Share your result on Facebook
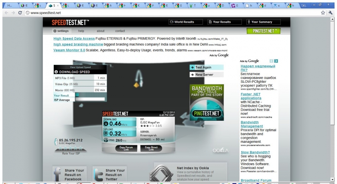Image resolution: width=337 pixels, height=184 pixels. pyautogui.click(x=69, y=174)
